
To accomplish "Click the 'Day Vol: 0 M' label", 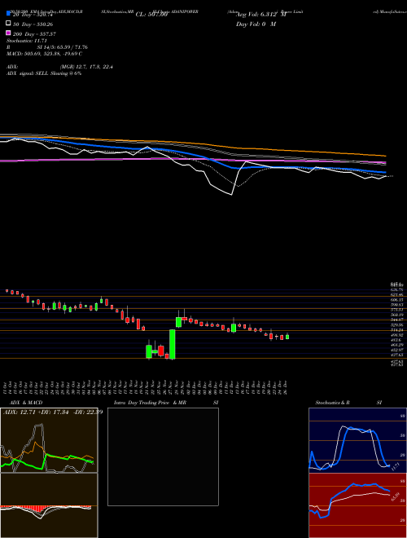I will (x=256, y=24).
